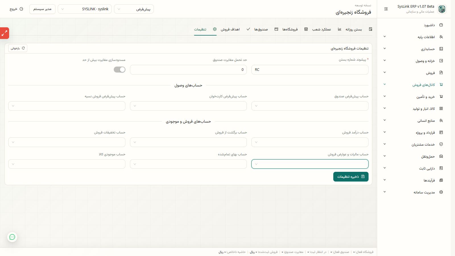Switch to فروشگاه‌ها tab
Viewport: 455px width, 256px height.
[x=295, y=29]
